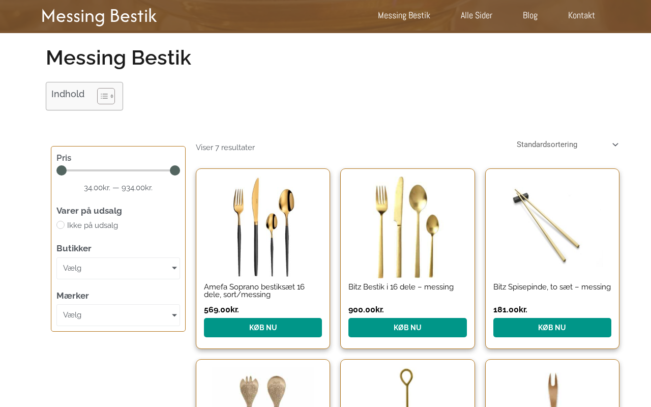Open the Alle Sider menu item
The height and width of the screenshot is (407, 651).
coord(476,15)
